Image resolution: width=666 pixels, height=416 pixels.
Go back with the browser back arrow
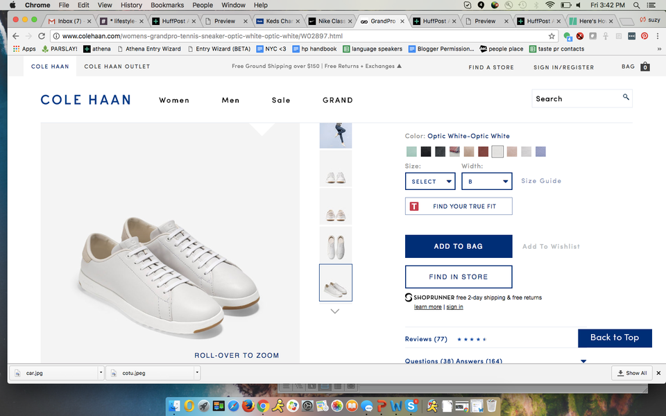[x=16, y=36]
